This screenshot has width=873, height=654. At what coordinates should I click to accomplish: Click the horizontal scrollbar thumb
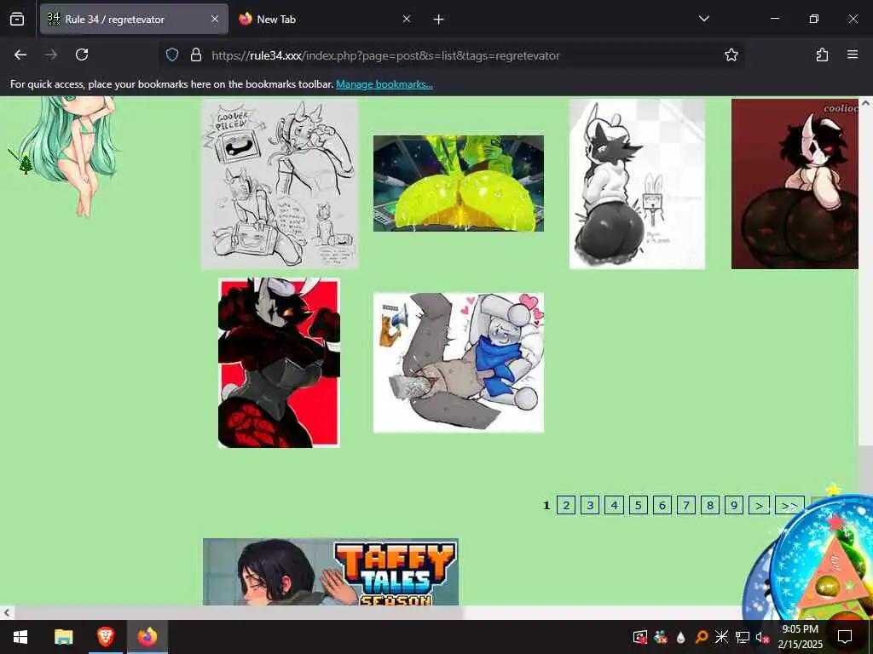coord(239,612)
